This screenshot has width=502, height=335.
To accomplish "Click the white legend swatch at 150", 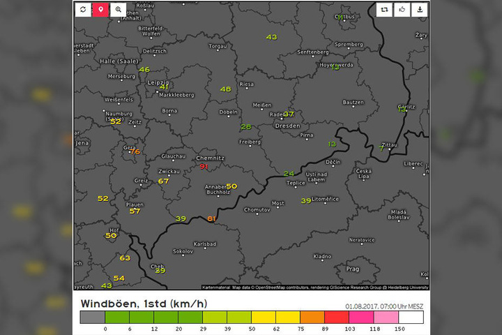I will pos(411,317).
